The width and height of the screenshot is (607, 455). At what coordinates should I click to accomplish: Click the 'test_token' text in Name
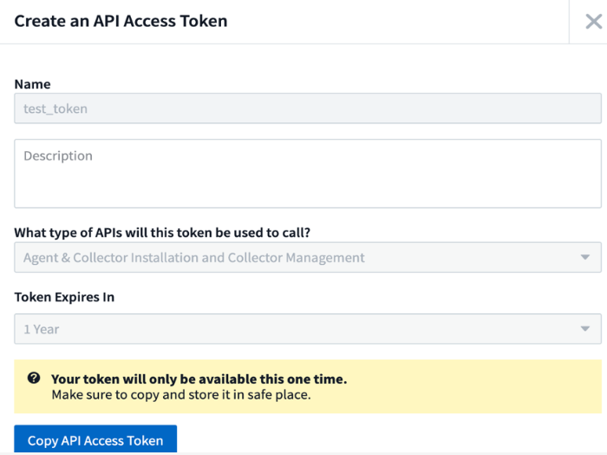55,109
